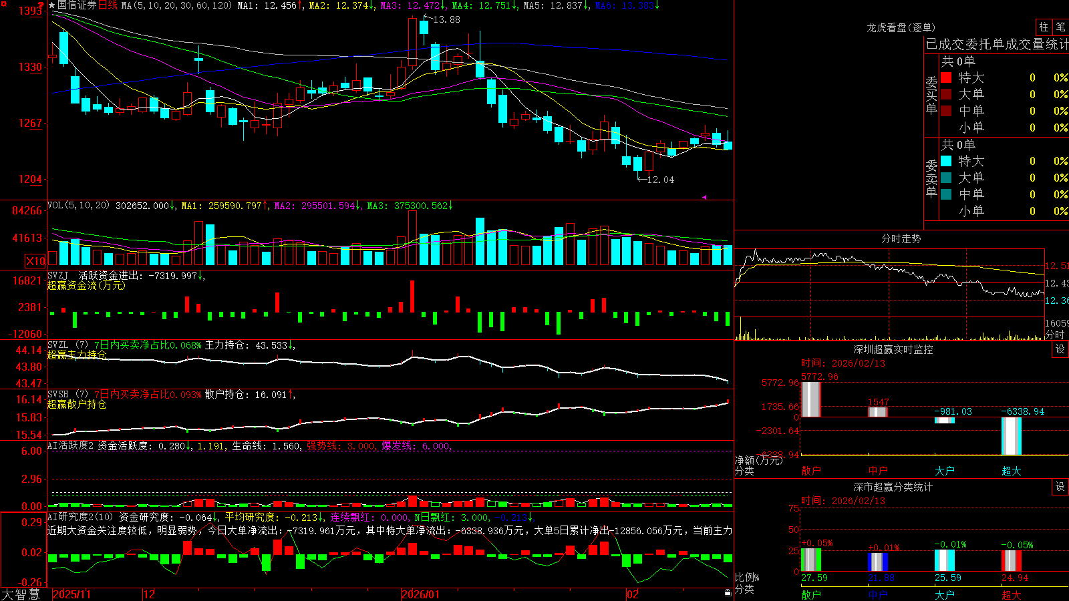Click the 中户 21.88 blue bar in 分类统计
The image size is (1069, 601).
point(877,562)
